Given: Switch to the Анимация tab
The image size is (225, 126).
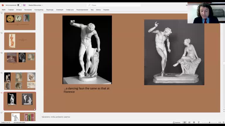Looking at the screenshot, I should (60, 10).
